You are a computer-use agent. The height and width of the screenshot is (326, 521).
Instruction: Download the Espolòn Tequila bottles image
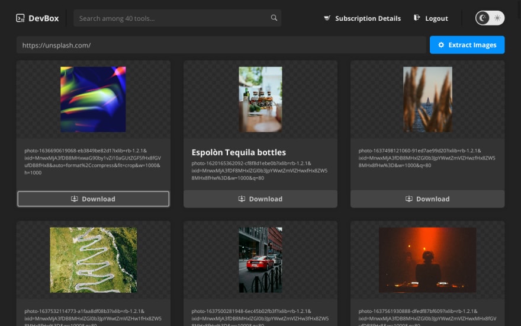260,199
